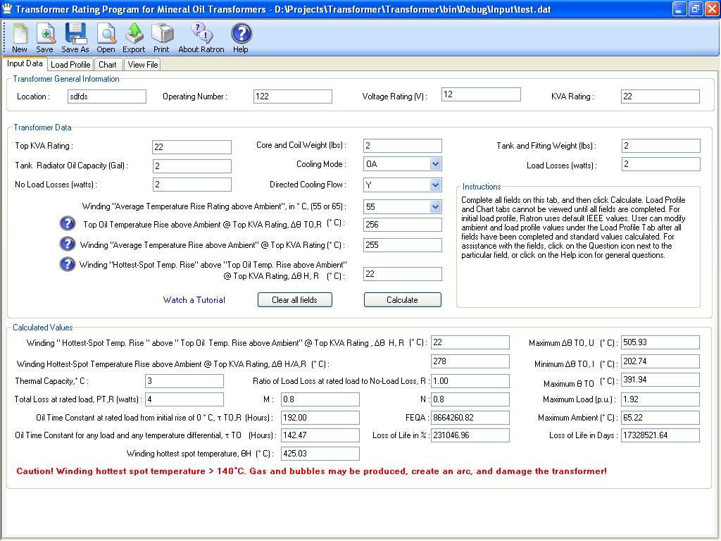Expand the Directed Cooling Flow dropdown
Image resolution: width=721 pixels, height=541 pixels.
(435, 185)
